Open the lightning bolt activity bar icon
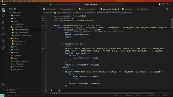Image resolution: width=173 pixels, height=97 pixels. (x=3, y=47)
